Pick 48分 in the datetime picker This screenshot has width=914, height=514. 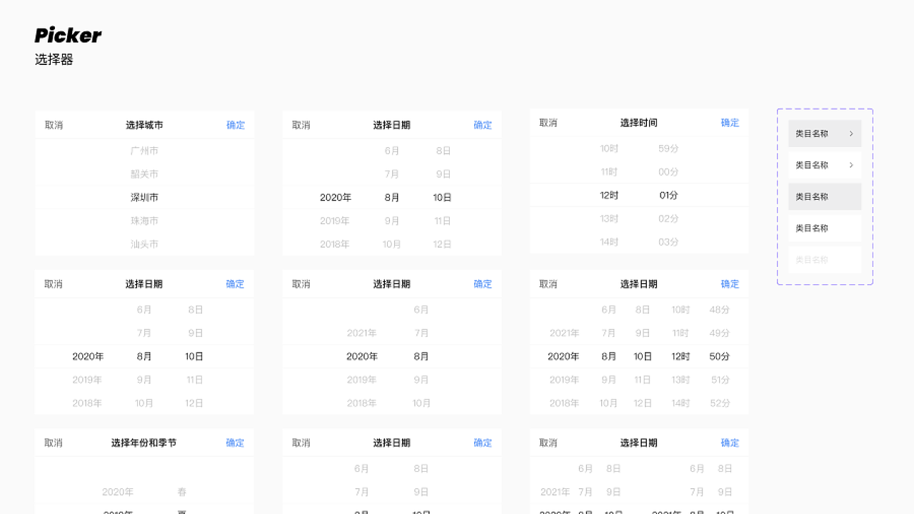coord(719,309)
